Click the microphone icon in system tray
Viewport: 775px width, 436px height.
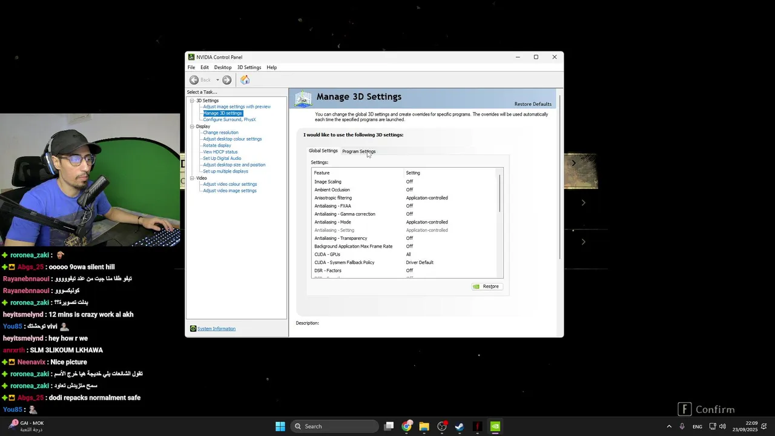[x=682, y=426]
